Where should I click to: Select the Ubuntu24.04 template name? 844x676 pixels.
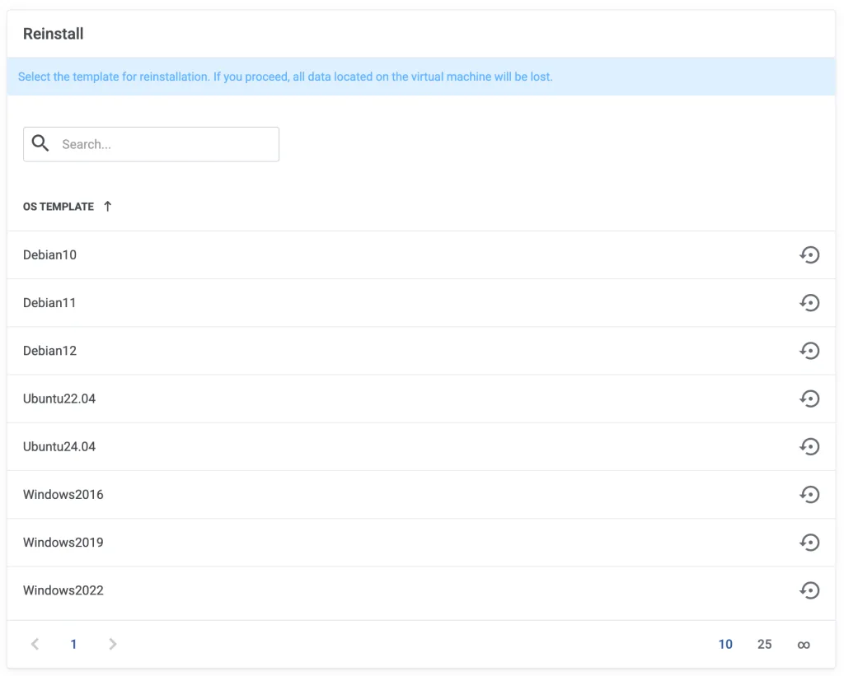(x=59, y=446)
